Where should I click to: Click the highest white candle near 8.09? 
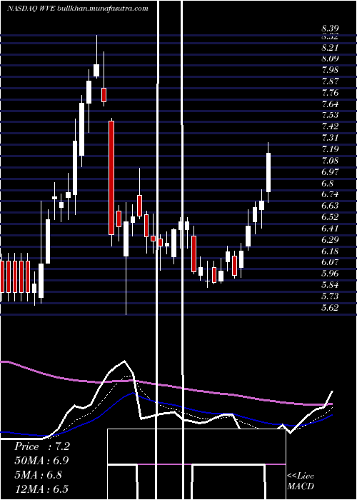(x=96, y=70)
